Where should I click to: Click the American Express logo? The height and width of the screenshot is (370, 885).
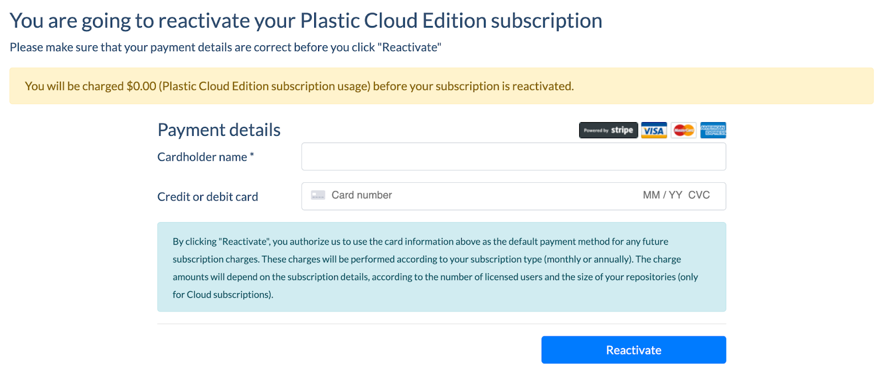[713, 130]
